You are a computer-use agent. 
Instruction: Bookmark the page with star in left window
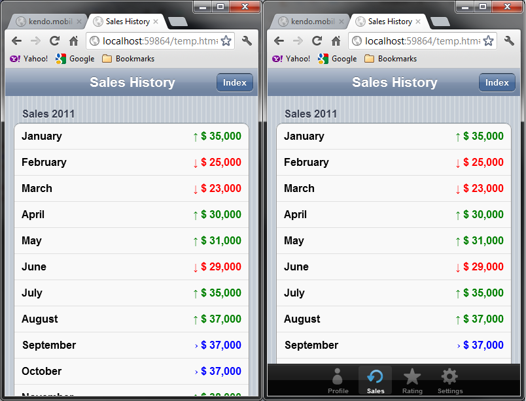click(x=226, y=41)
